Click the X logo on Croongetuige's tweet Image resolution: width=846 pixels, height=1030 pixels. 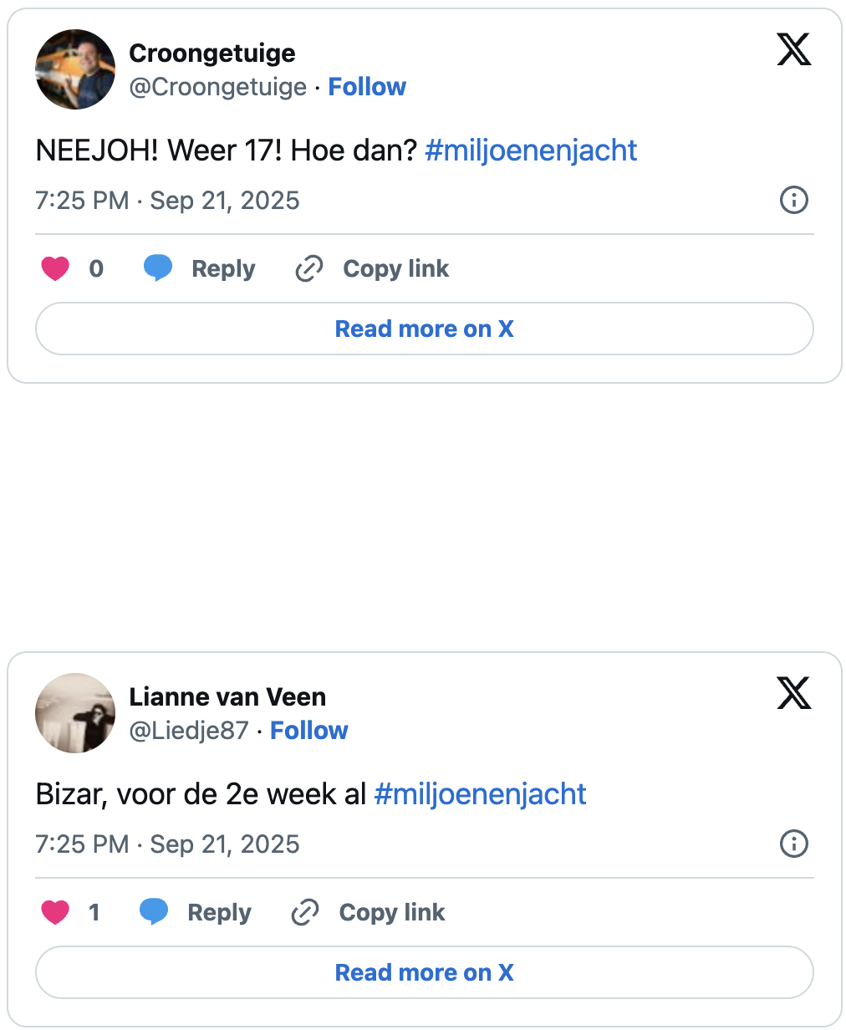[793, 50]
